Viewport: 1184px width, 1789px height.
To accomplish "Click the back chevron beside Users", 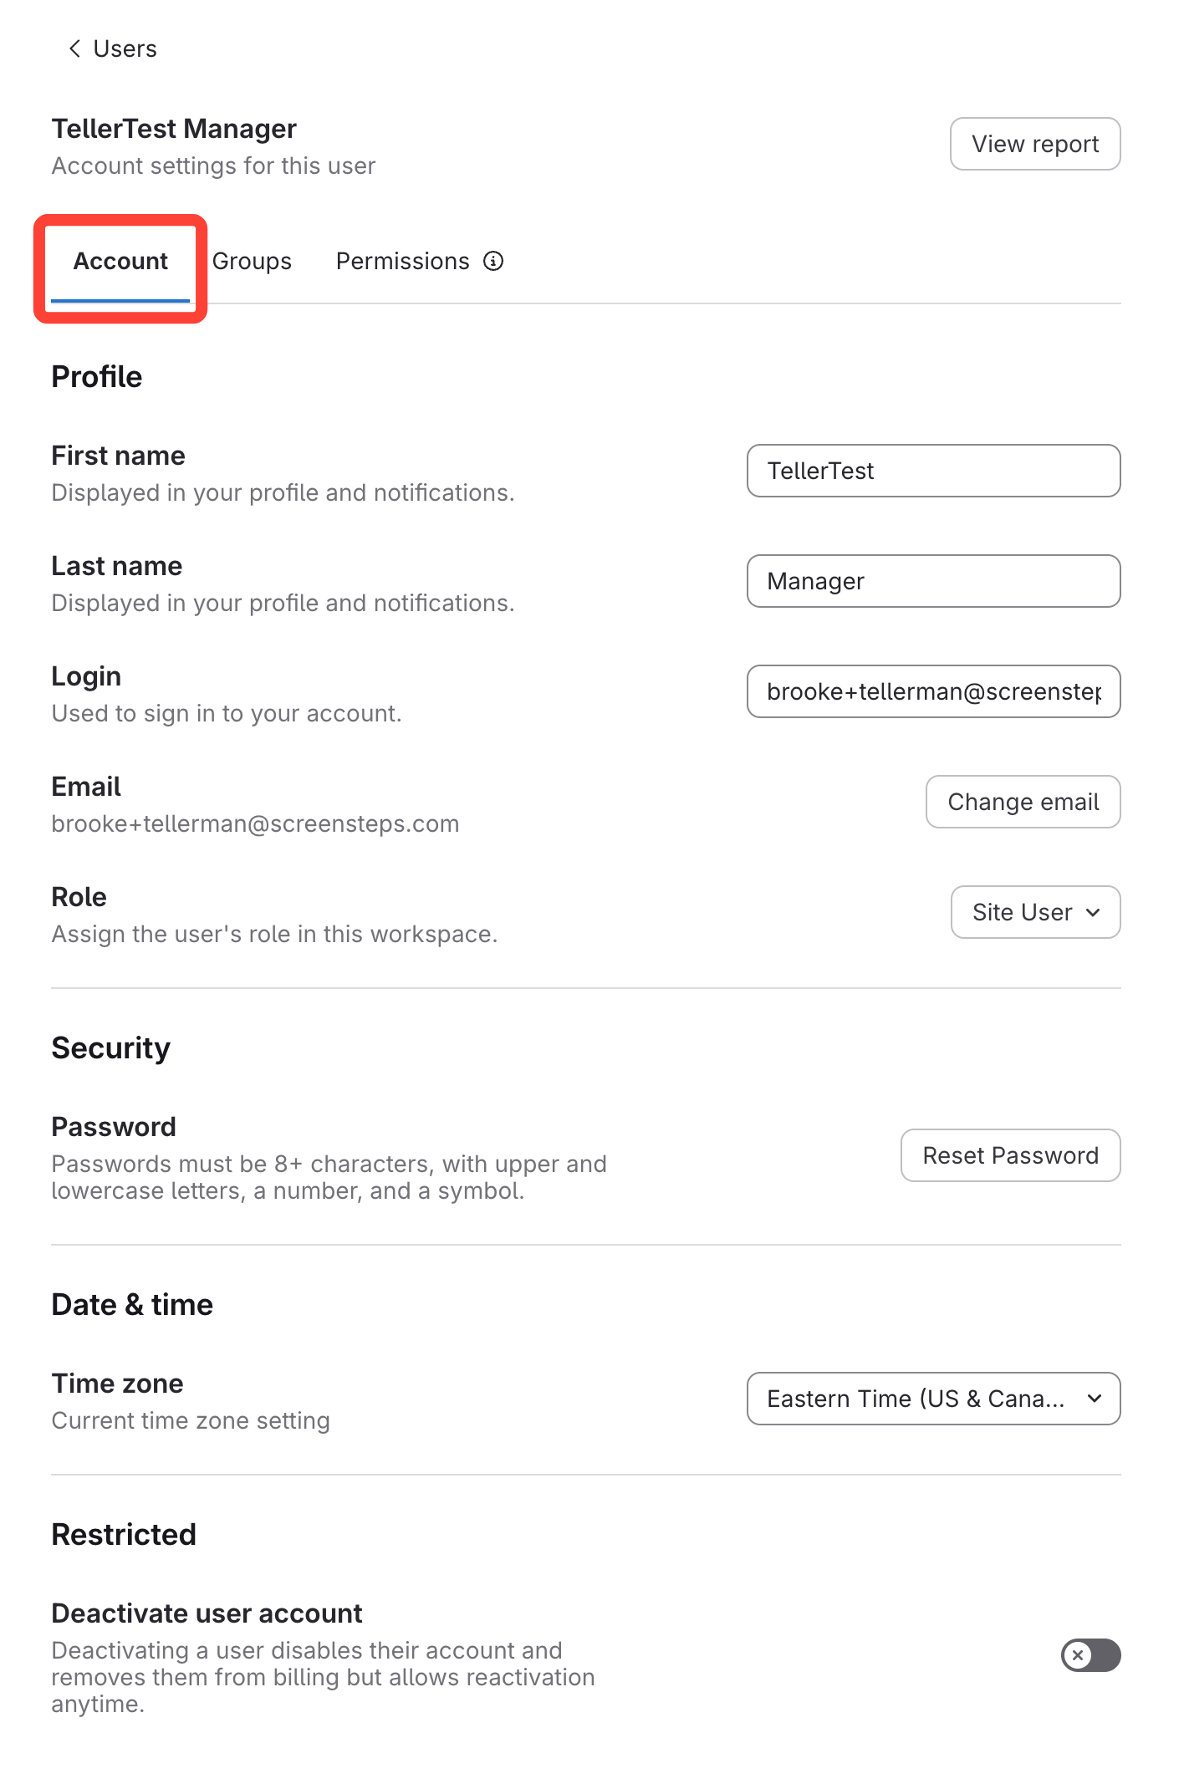I will tap(75, 48).
